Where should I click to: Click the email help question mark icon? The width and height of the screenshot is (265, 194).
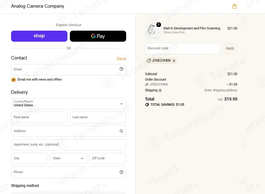click(121, 69)
